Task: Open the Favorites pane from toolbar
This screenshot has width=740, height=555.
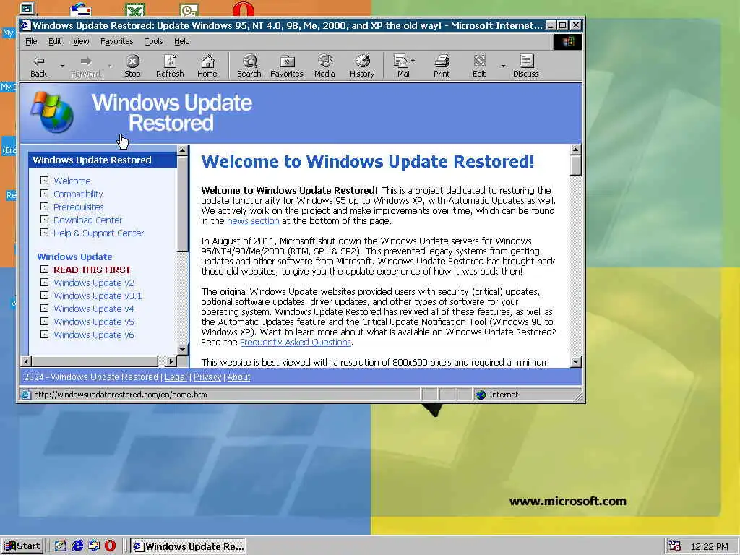Action: coord(287,66)
